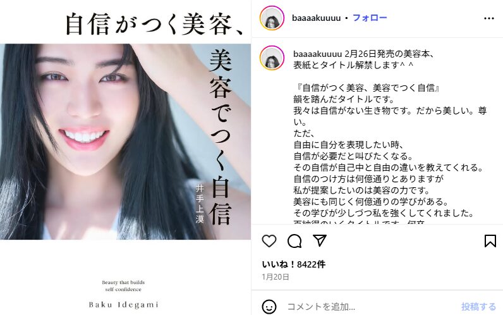Open the emoji picker smiley icon

coord(269,307)
